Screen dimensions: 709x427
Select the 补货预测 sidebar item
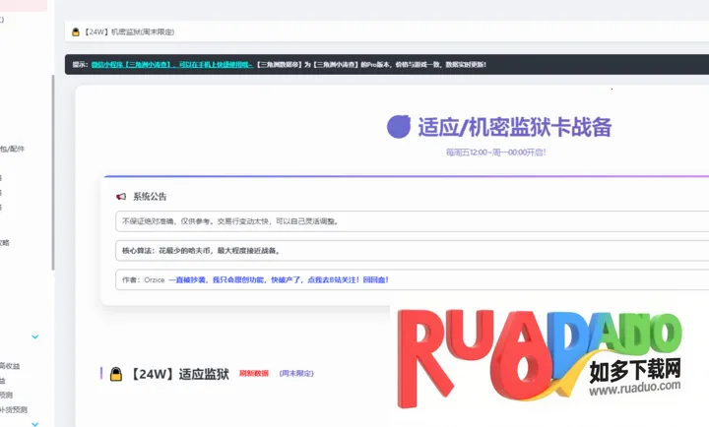(x=14, y=409)
